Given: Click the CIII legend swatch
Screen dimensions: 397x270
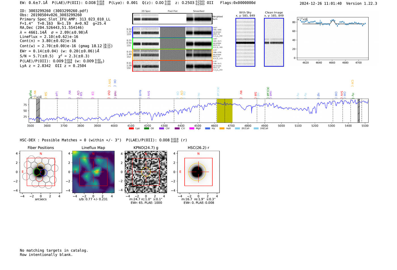Looking at the screenshot, I should (177, 128).
